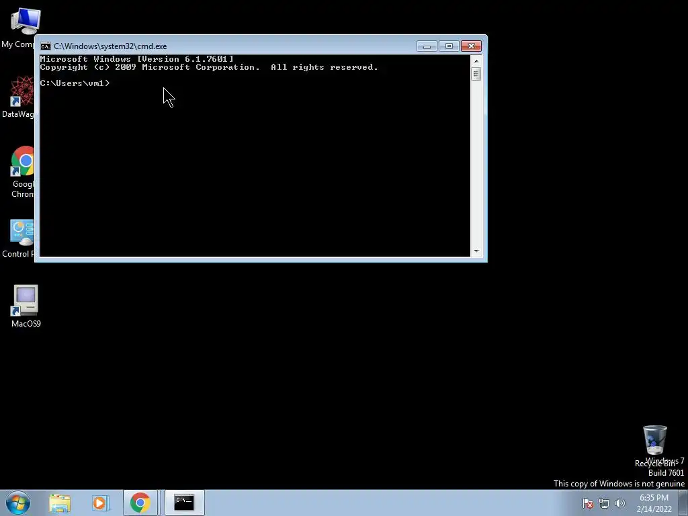Viewport: 688px width, 516px height.
Task: Click the scrollbar down arrow in cmd
Action: pos(476,251)
